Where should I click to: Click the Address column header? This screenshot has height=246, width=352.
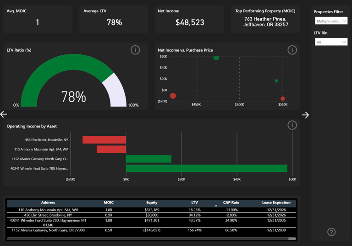(x=48, y=203)
